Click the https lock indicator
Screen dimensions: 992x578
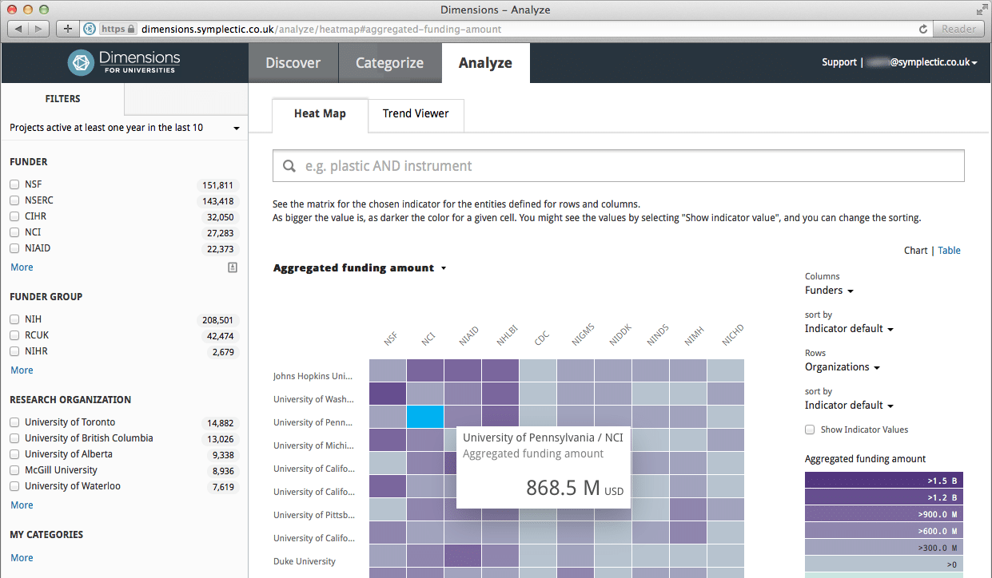pos(118,29)
